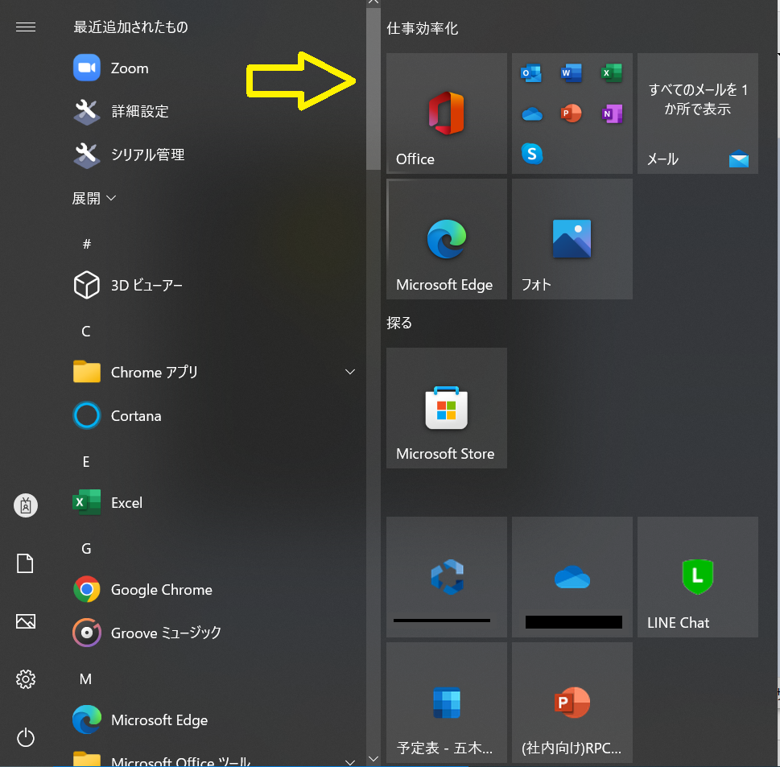780x767 pixels.
Task: Open the hamburger menu at top left
Action: tap(26, 27)
